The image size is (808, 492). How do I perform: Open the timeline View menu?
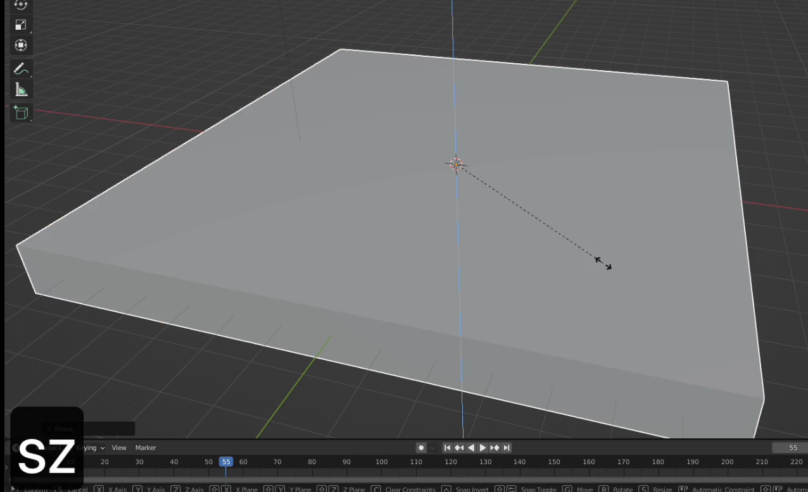coord(119,448)
